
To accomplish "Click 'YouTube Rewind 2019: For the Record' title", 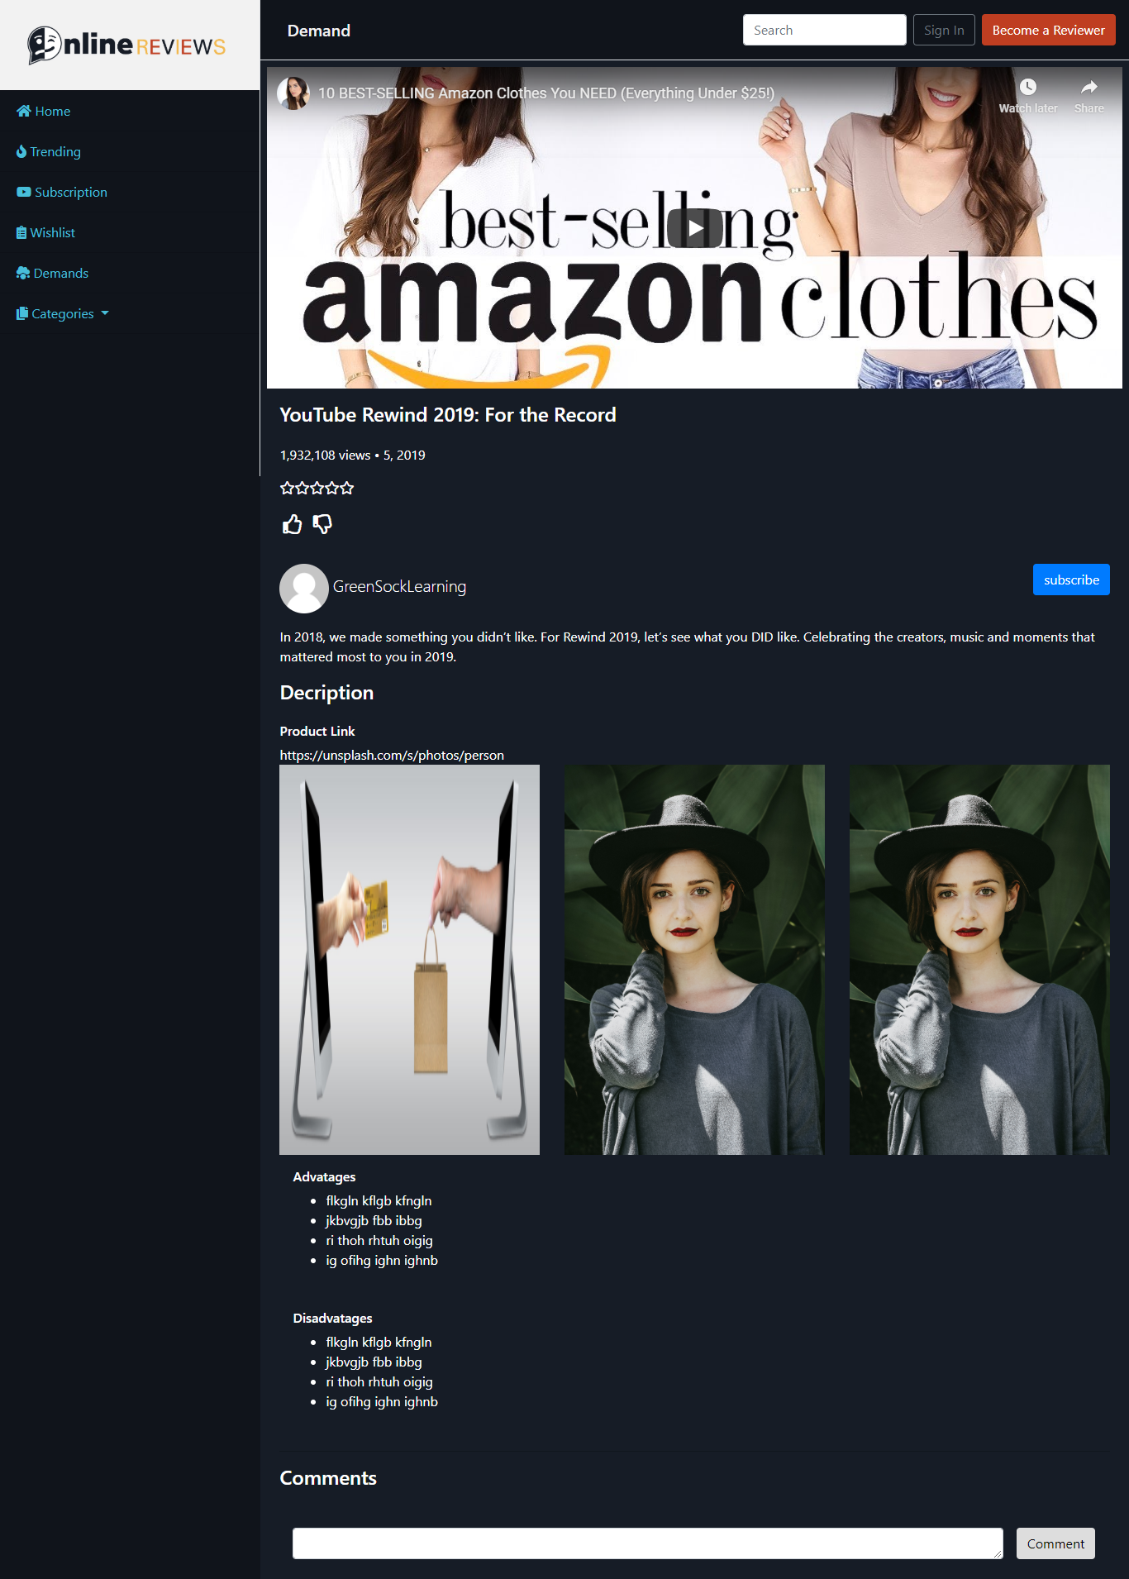I will (x=448, y=415).
